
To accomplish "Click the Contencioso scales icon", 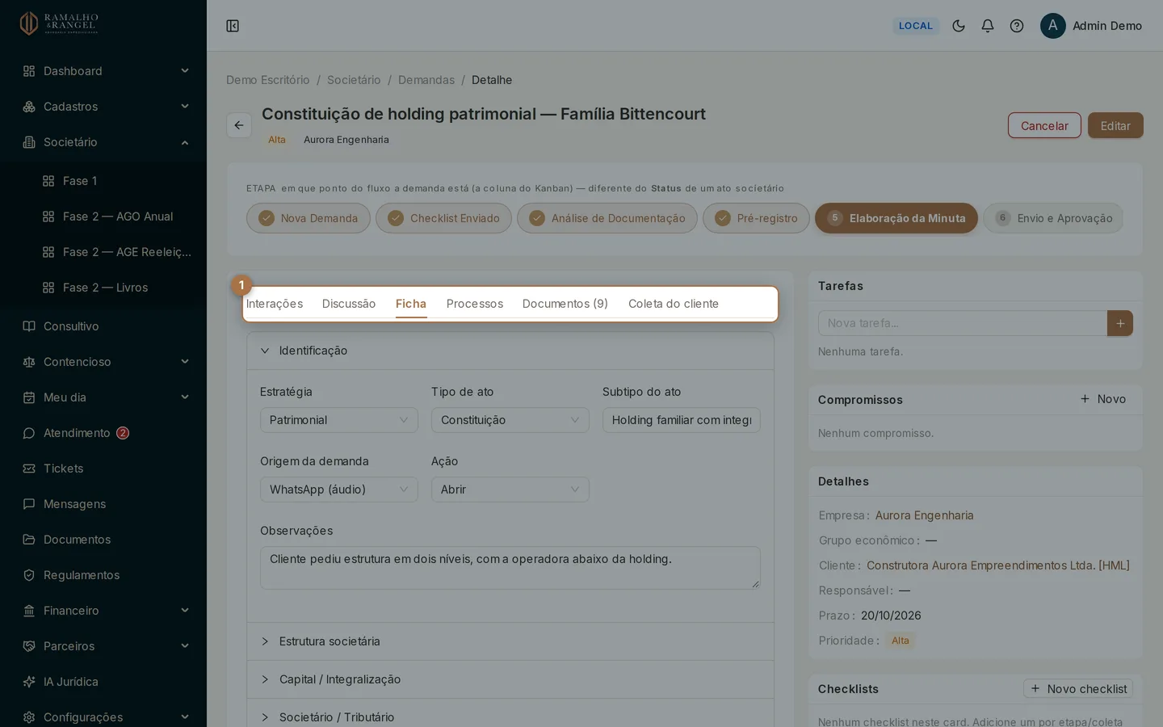I will 29,362.
